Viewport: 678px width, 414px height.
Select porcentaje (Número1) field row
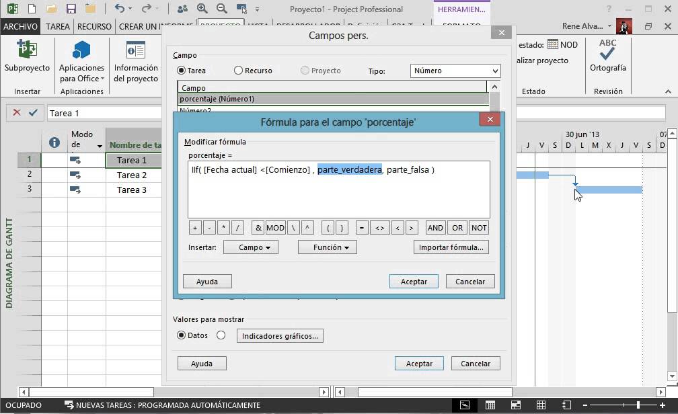click(333, 99)
